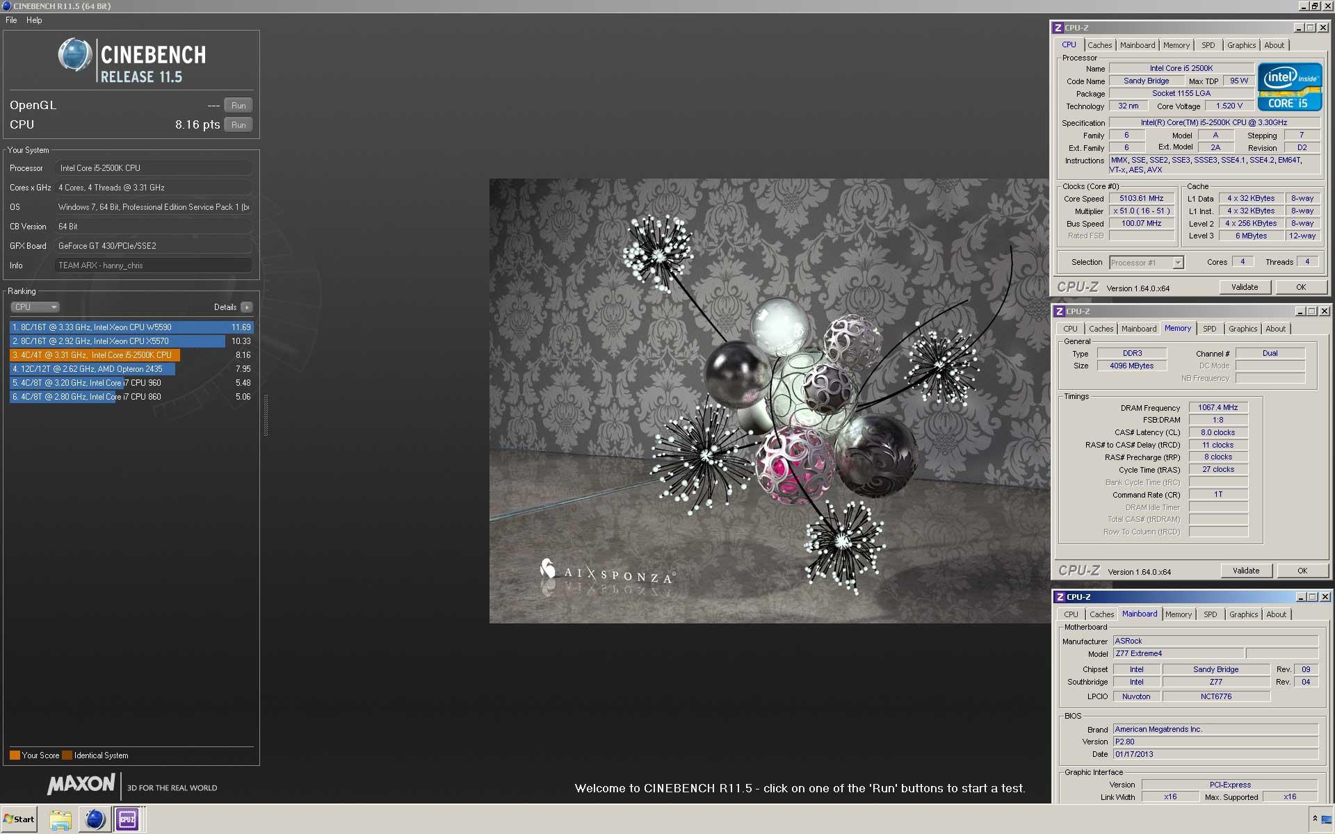This screenshot has height=834, width=1335.
Task: Run the CPU benchmark test
Action: pos(238,125)
